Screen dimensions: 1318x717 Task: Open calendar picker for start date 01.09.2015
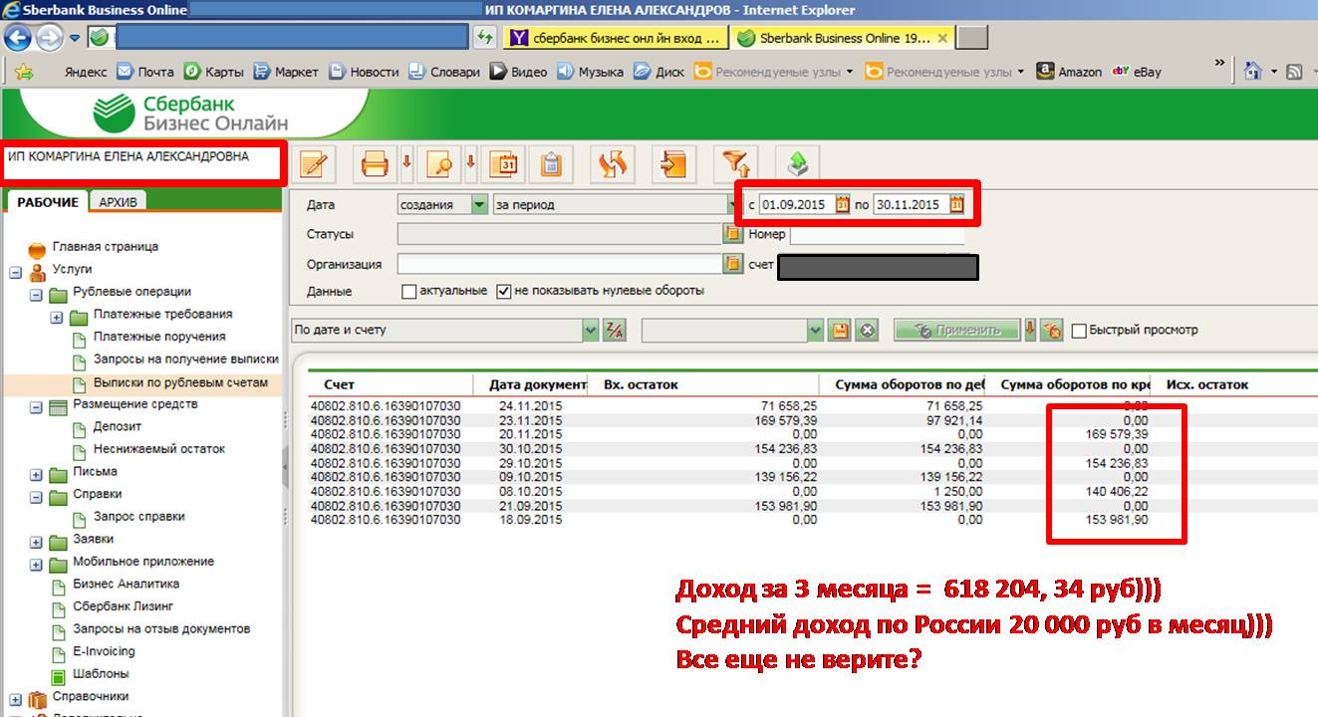(x=842, y=205)
